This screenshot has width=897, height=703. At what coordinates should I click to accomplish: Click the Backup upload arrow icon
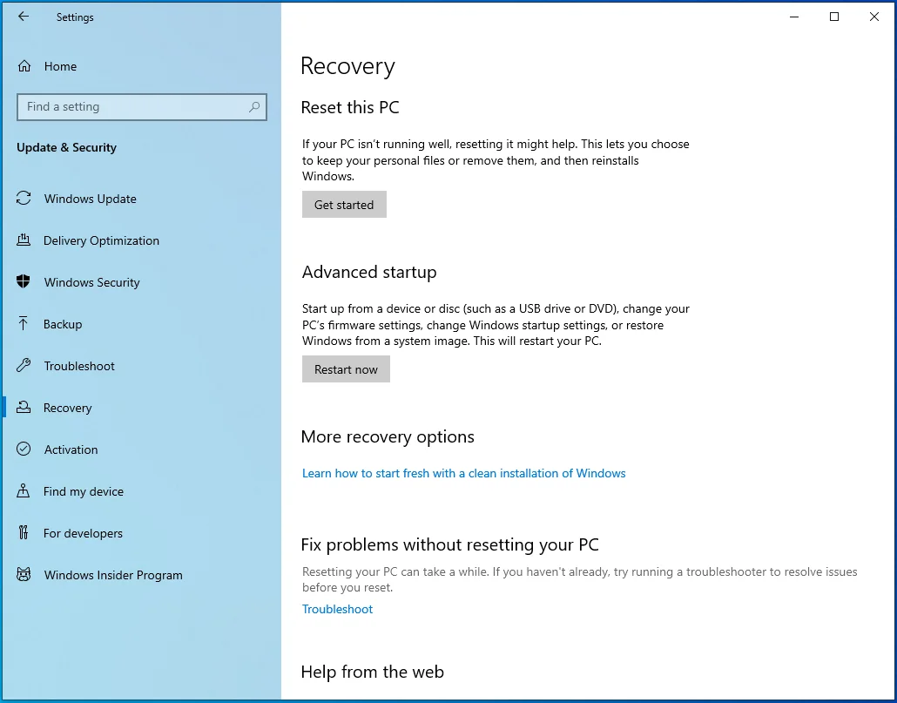click(x=23, y=324)
